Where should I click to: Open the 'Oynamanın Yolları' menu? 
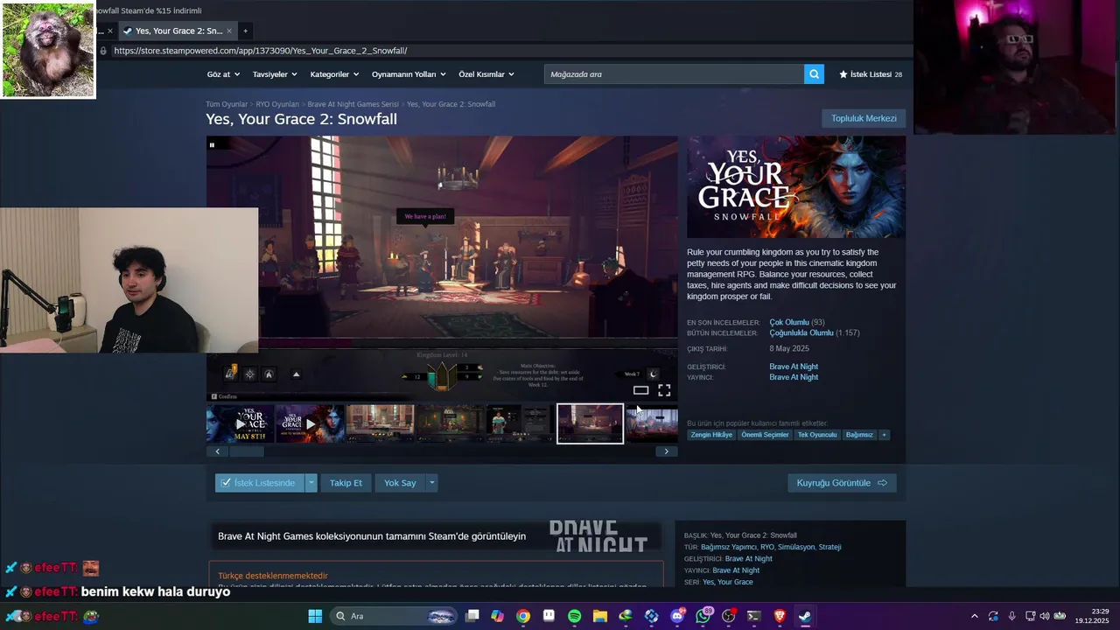point(409,74)
